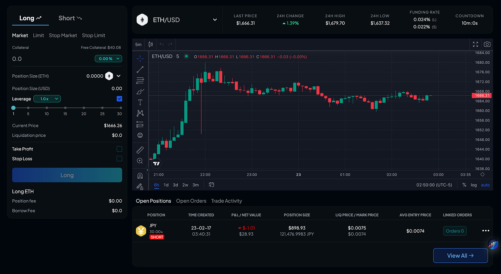The image size is (501, 274).
Task: Set chart range to 2w
Action: coord(185,185)
